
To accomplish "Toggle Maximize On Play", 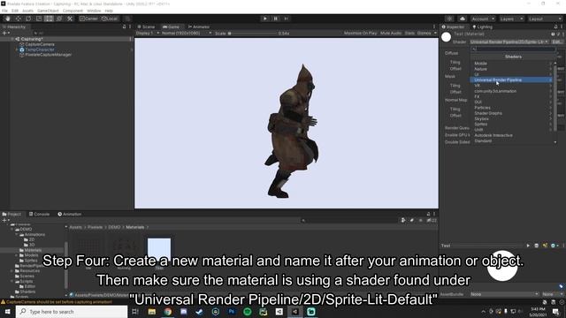I will click(360, 34).
